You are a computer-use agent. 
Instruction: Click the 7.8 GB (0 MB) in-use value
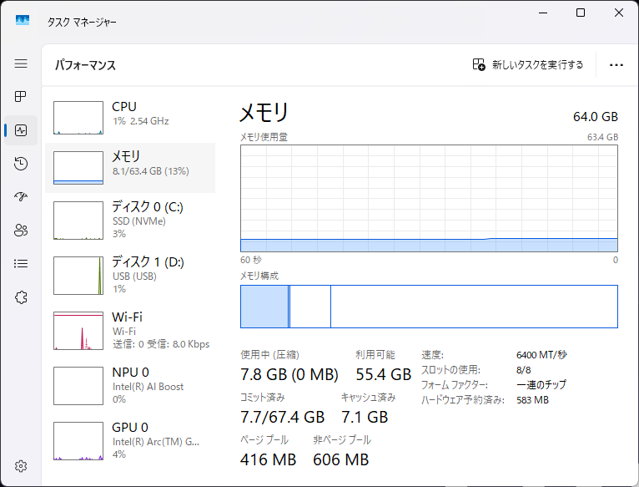tap(289, 374)
